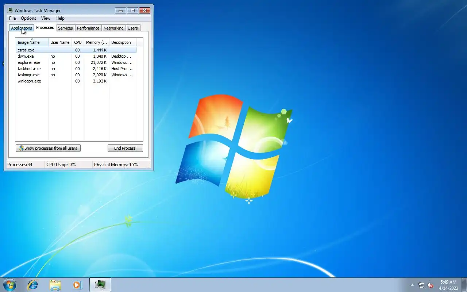The width and height of the screenshot is (467, 292).
Task: Open the Windows Start menu orb
Action: point(9,285)
